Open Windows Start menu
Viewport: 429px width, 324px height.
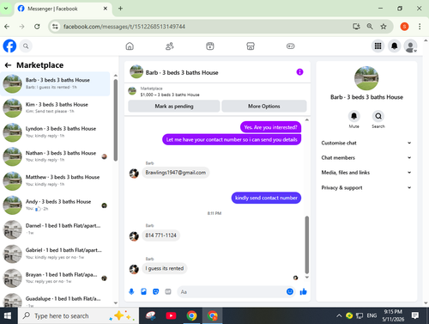click(8, 315)
